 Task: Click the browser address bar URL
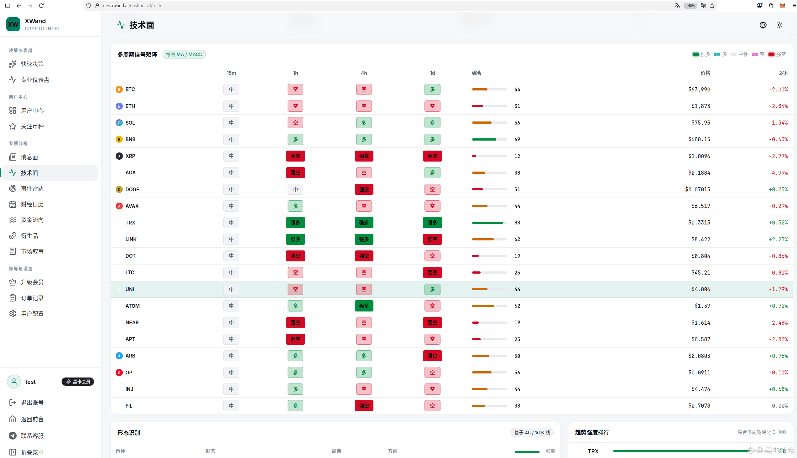(132, 6)
